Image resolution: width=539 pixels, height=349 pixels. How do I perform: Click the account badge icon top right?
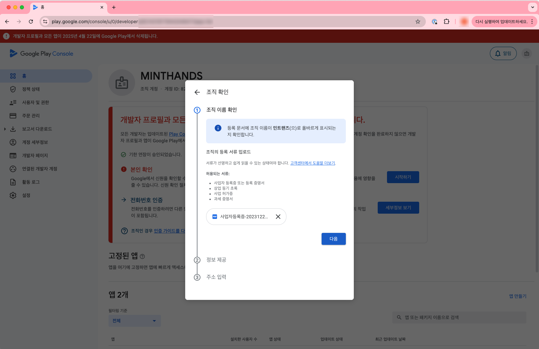tap(527, 53)
